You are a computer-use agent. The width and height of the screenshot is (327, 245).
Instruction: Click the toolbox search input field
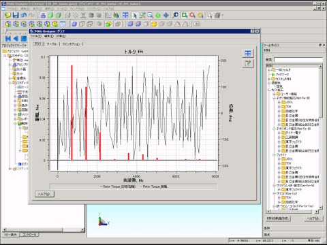click(x=298, y=60)
